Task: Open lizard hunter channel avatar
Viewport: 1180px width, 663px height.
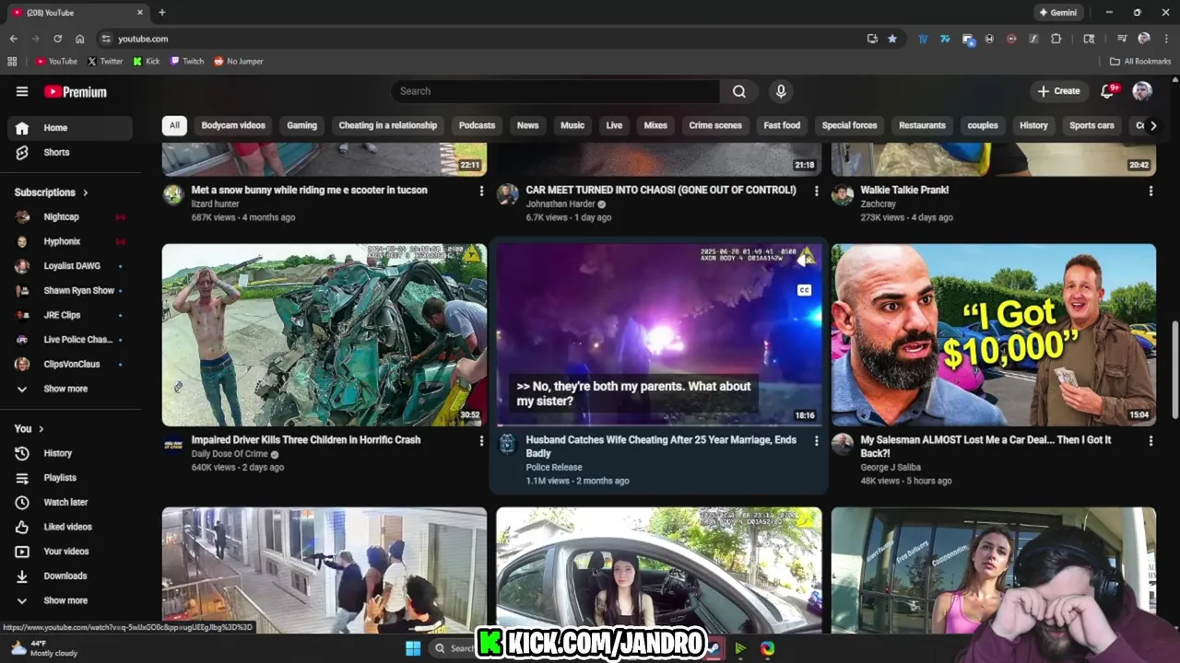Action: tap(173, 194)
